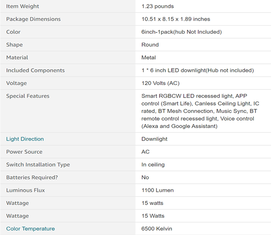Select the Item Weight label
The height and width of the screenshot is (235, 274).
click(x=23, y=6)
